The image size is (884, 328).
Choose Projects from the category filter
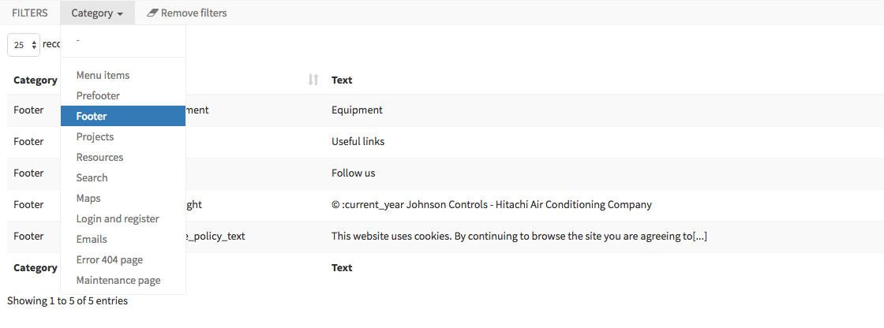click(x=95, y=136)
